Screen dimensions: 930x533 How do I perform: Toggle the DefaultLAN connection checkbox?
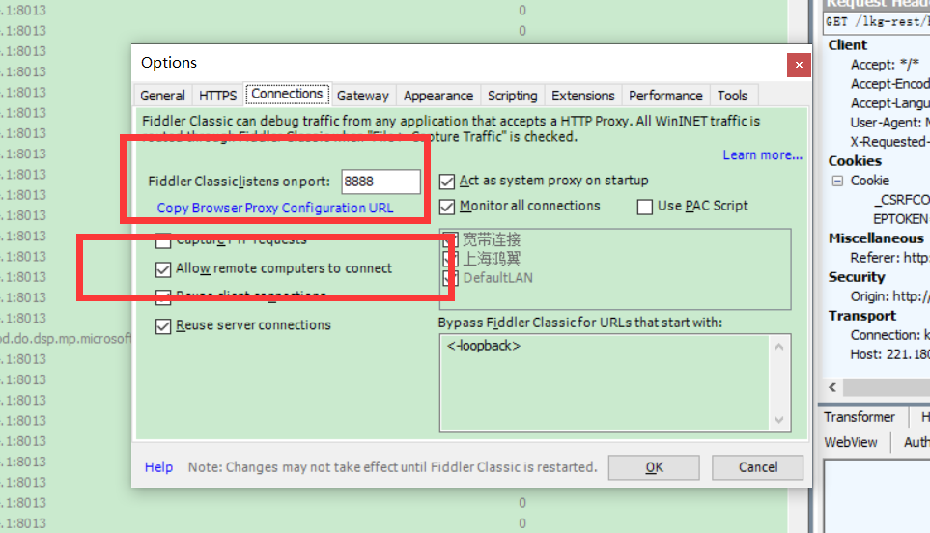tap(451, 278)
